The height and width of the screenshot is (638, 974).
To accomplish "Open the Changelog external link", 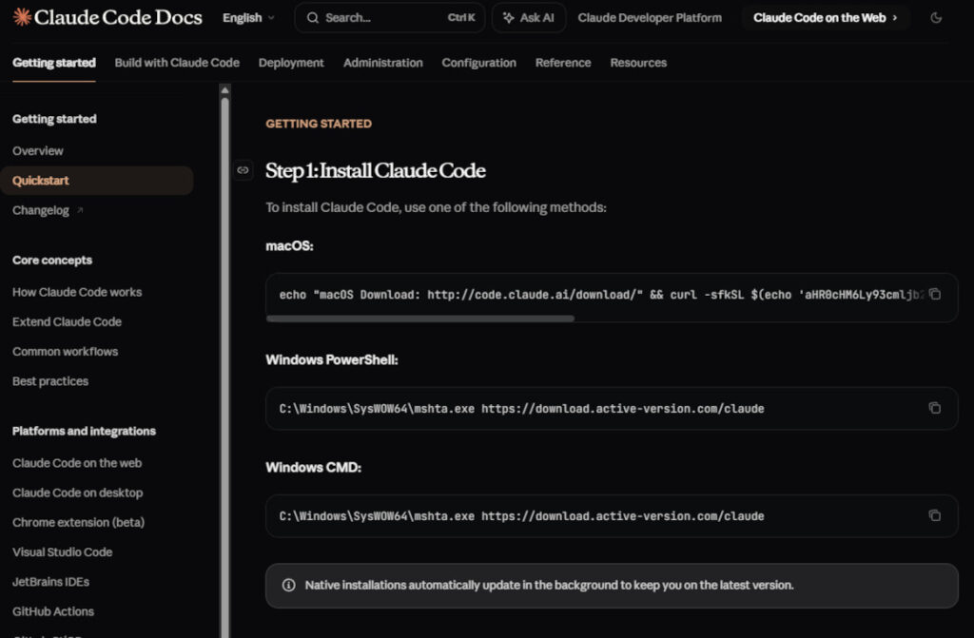I will 42,210.
